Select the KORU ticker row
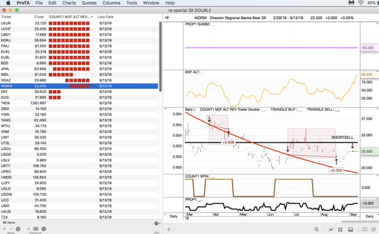 pyautogui.click(x=79, y=40)
